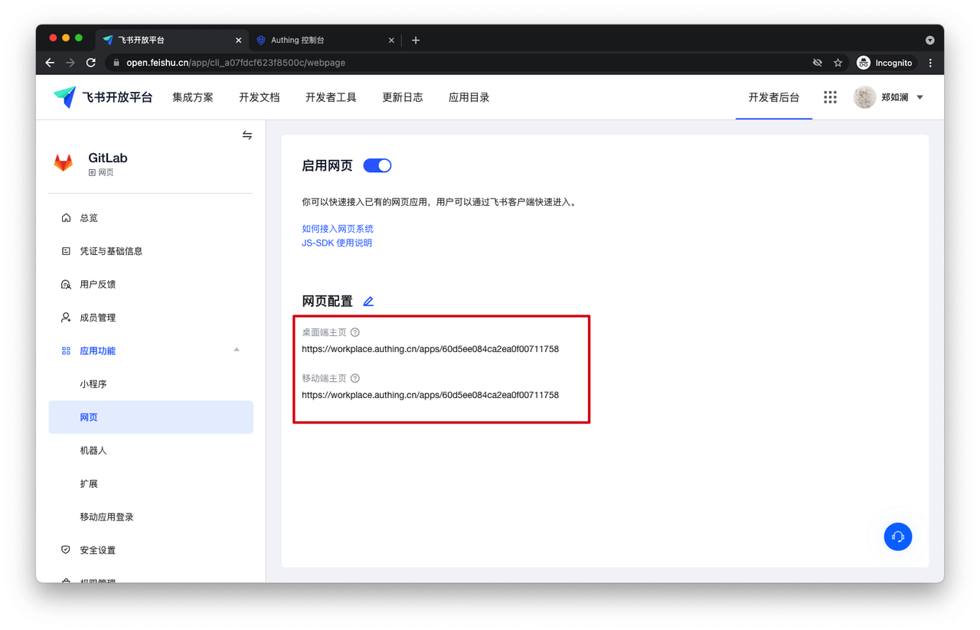Select 机器人 in the sidebar
The height and width of the screenshot is (630, 980).
coord(93,451)
